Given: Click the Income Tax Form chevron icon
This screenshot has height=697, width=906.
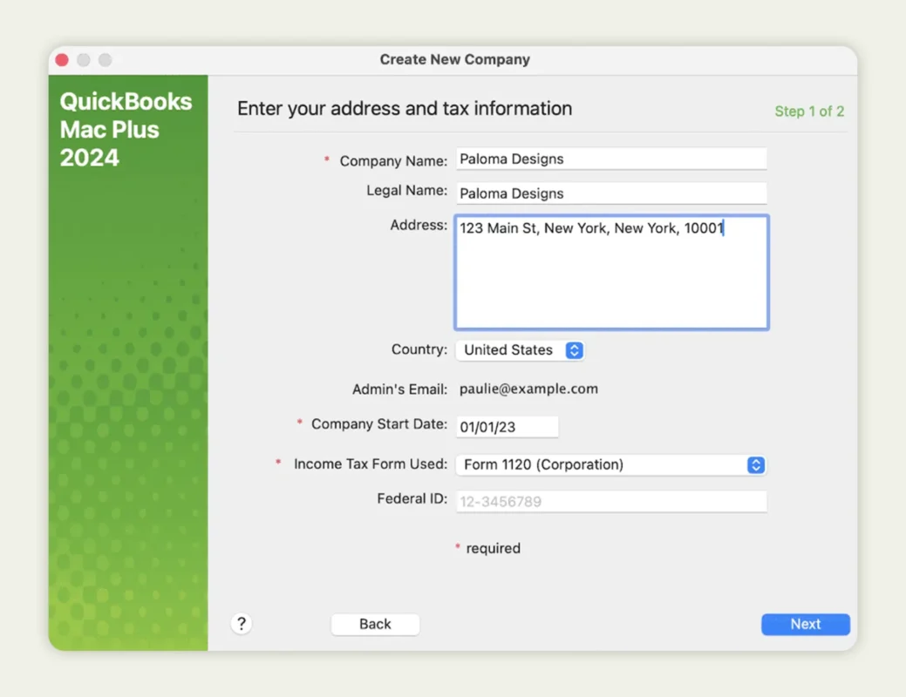Looking at the screenshot, I should click(x=755, y=464).
